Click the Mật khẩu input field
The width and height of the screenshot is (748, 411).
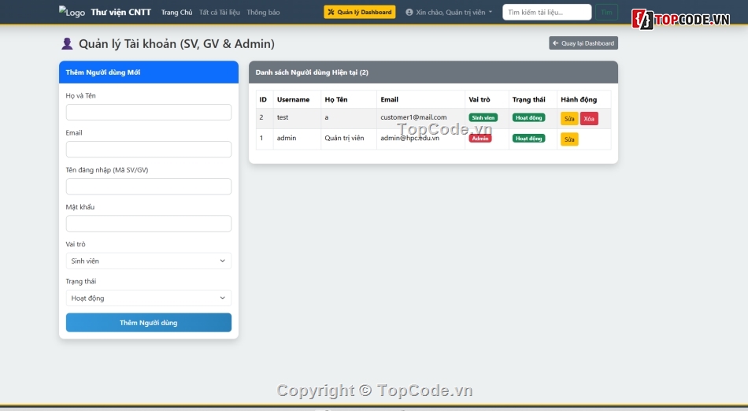149,224
